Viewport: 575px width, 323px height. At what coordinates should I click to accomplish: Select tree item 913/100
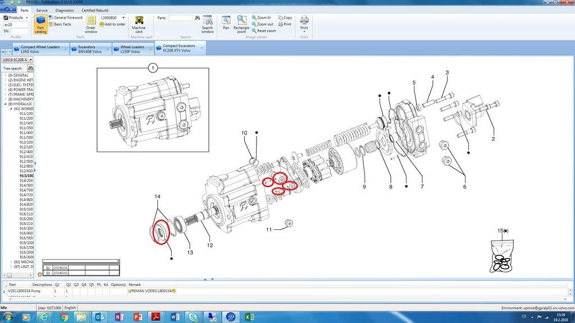point(26,176)
